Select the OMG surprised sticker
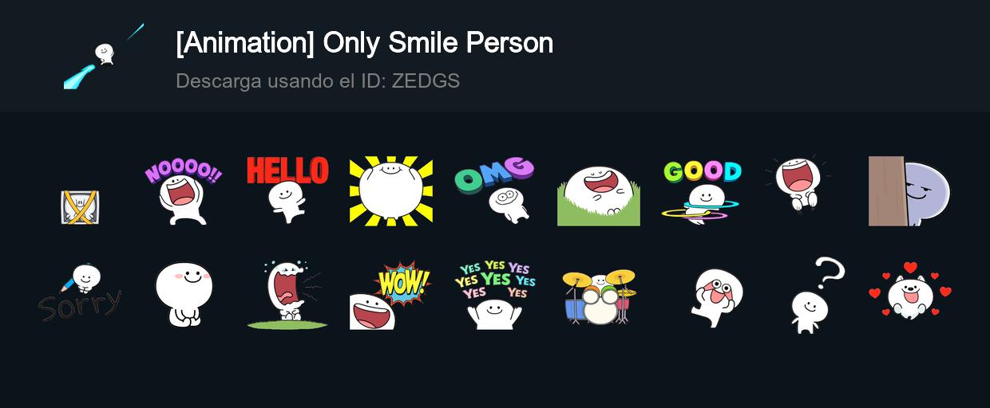Image resolution: width=990 pixels, height=408 pixels. coord(495,191)
